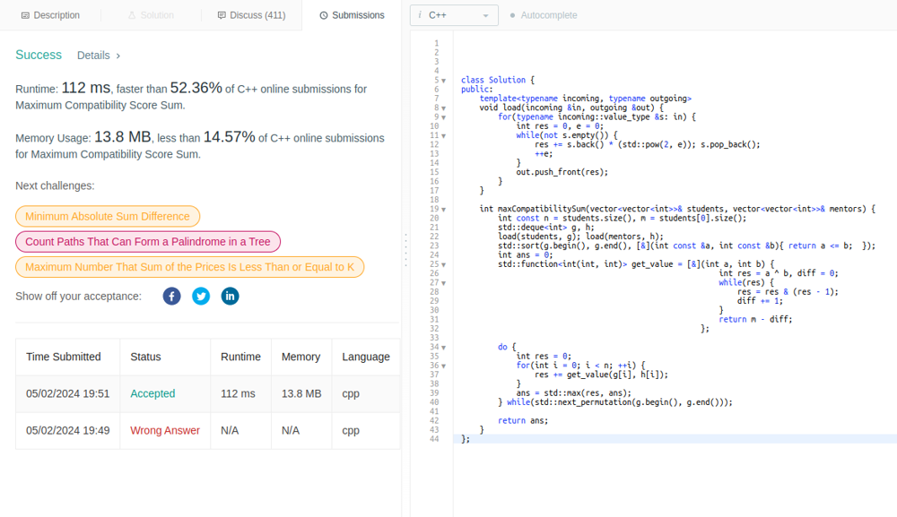897x517 pixels.
Task: Click the 05/02/2024 19:51 timestamp cell
Action: coord(67,393)
